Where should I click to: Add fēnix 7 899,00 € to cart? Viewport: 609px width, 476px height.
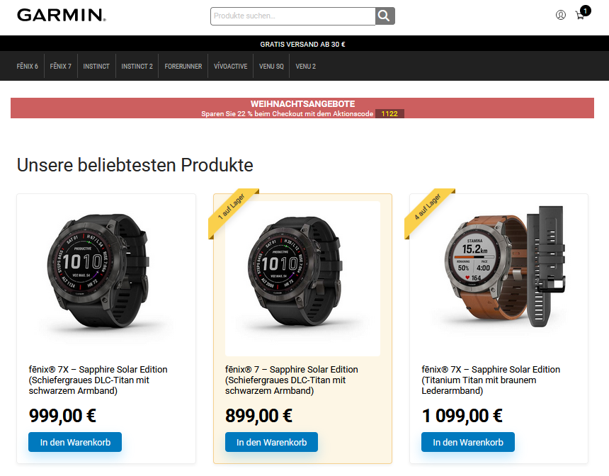pyautogui.click(x=271, y=442)
